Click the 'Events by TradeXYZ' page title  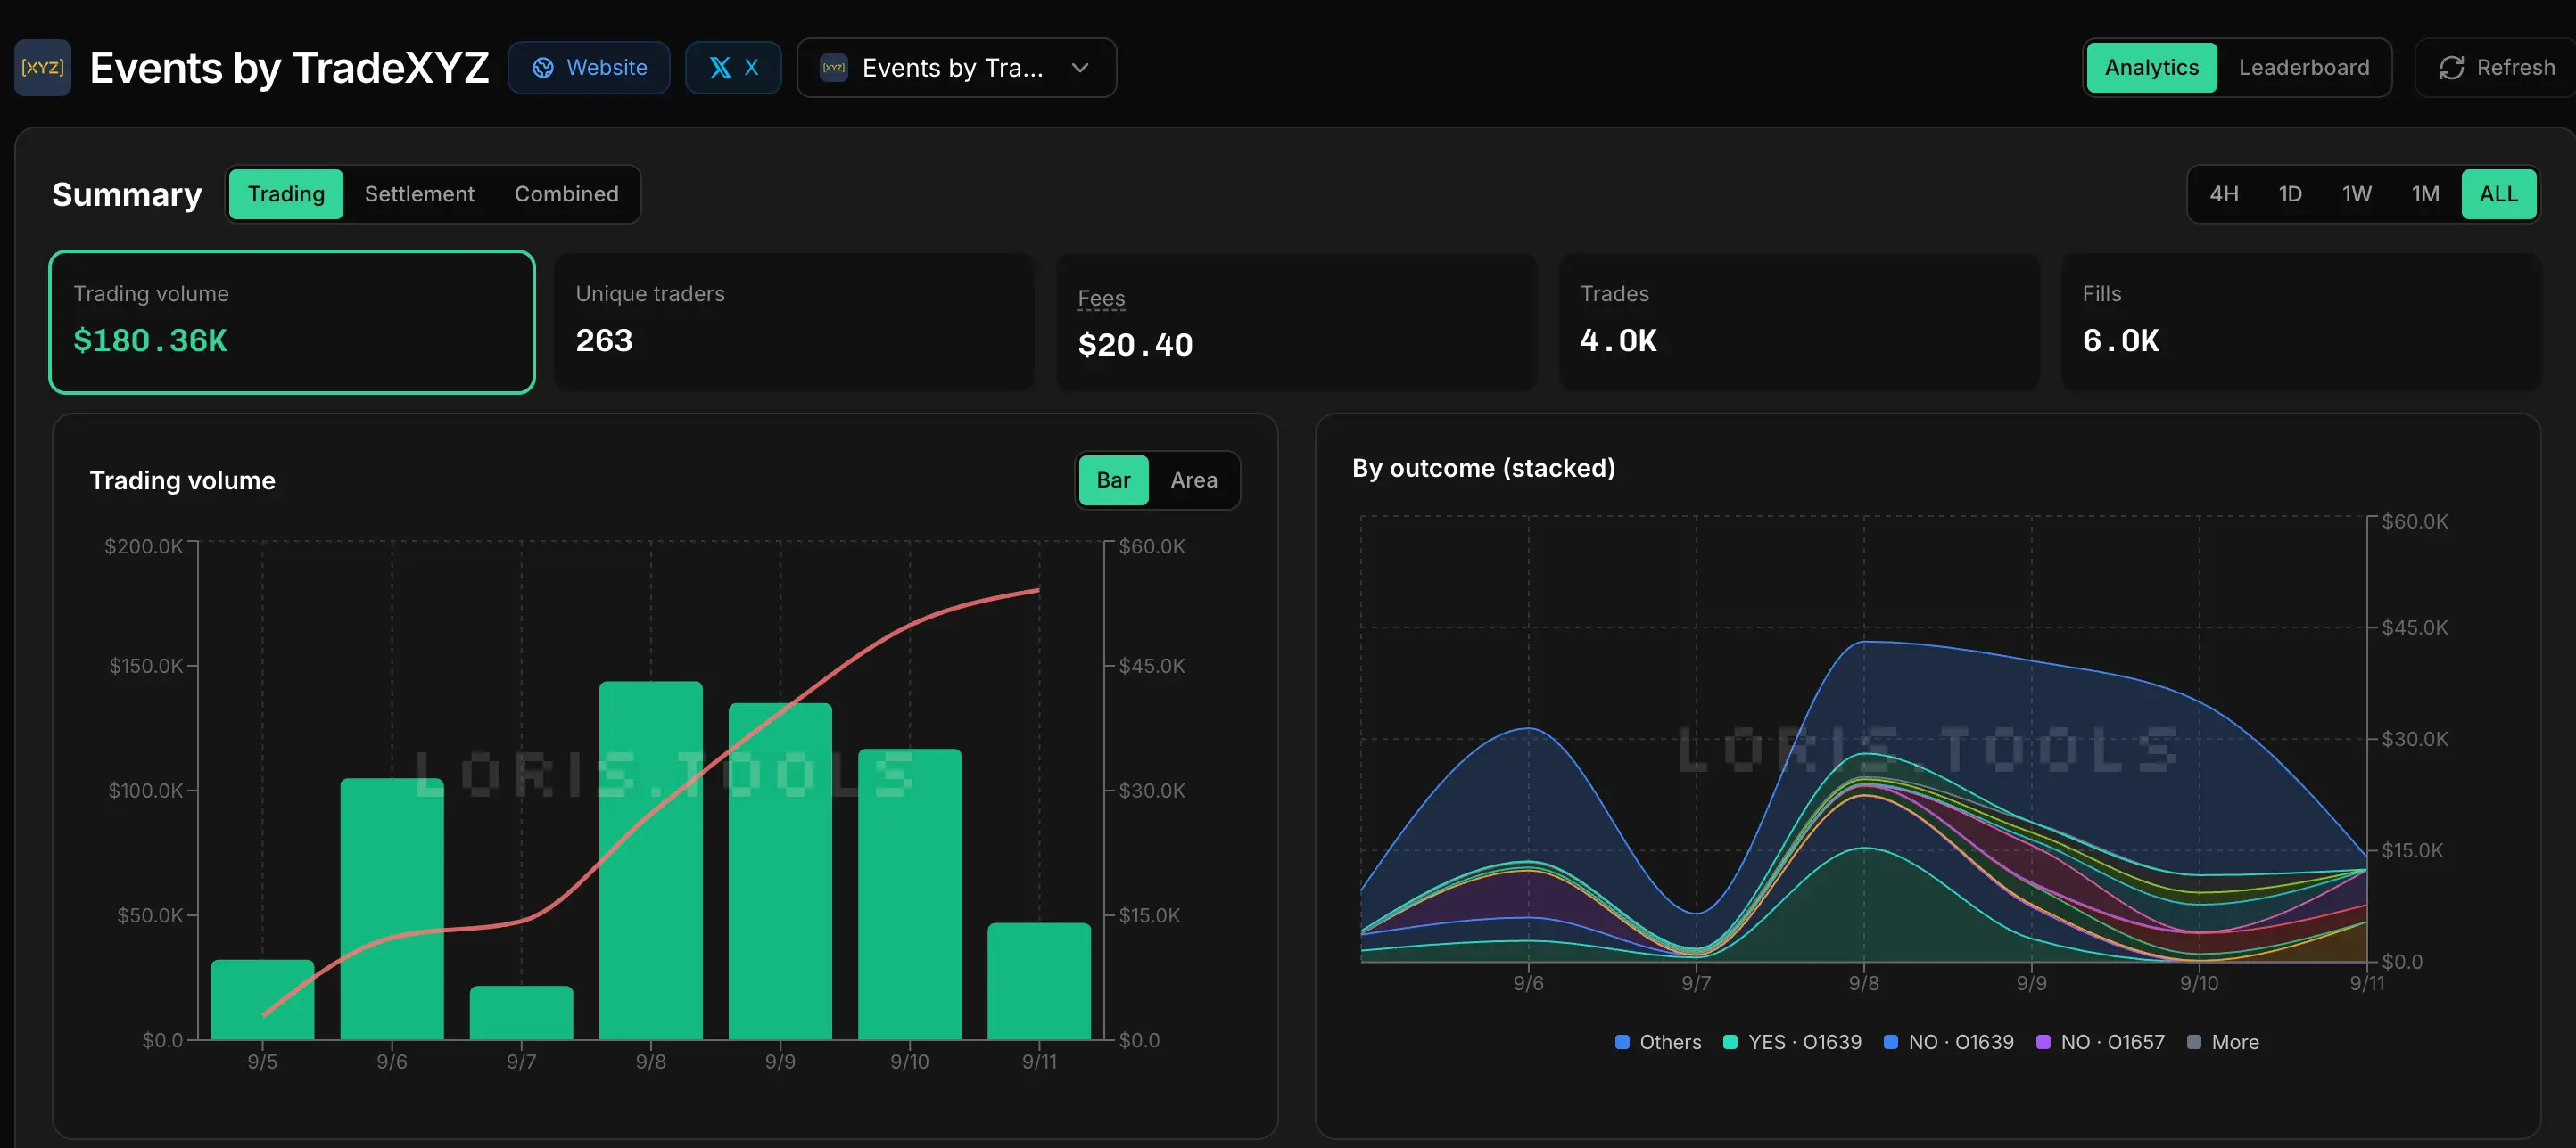[x=289, y=68]
